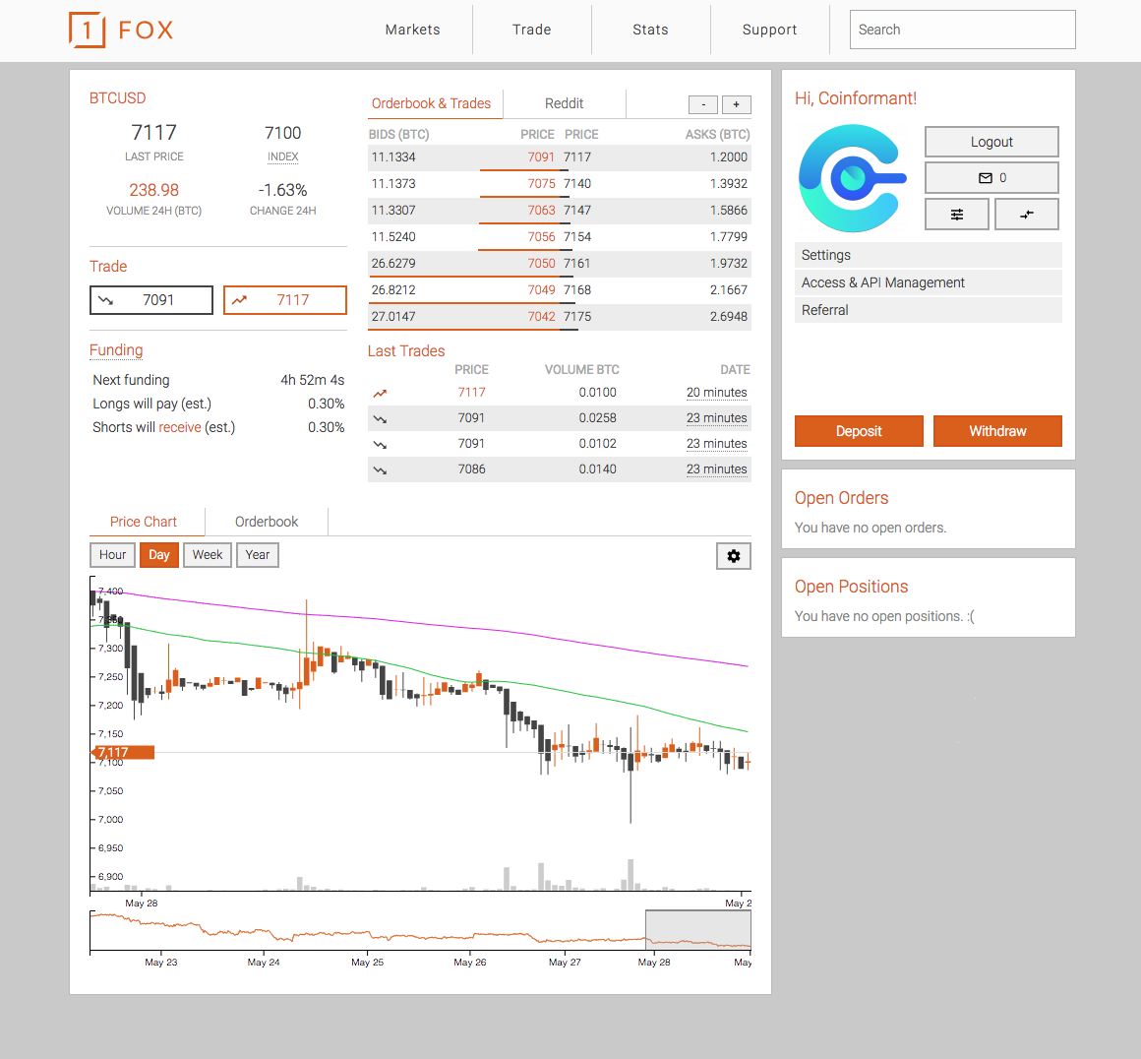The image size is (1141, 1059).
Task: Click the Open Orders heading
Action: coord(841,498)
